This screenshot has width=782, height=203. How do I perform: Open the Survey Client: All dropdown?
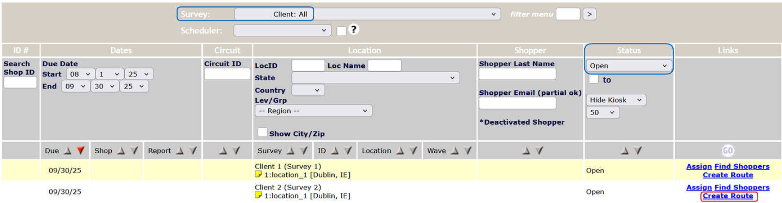click(368, 14)
